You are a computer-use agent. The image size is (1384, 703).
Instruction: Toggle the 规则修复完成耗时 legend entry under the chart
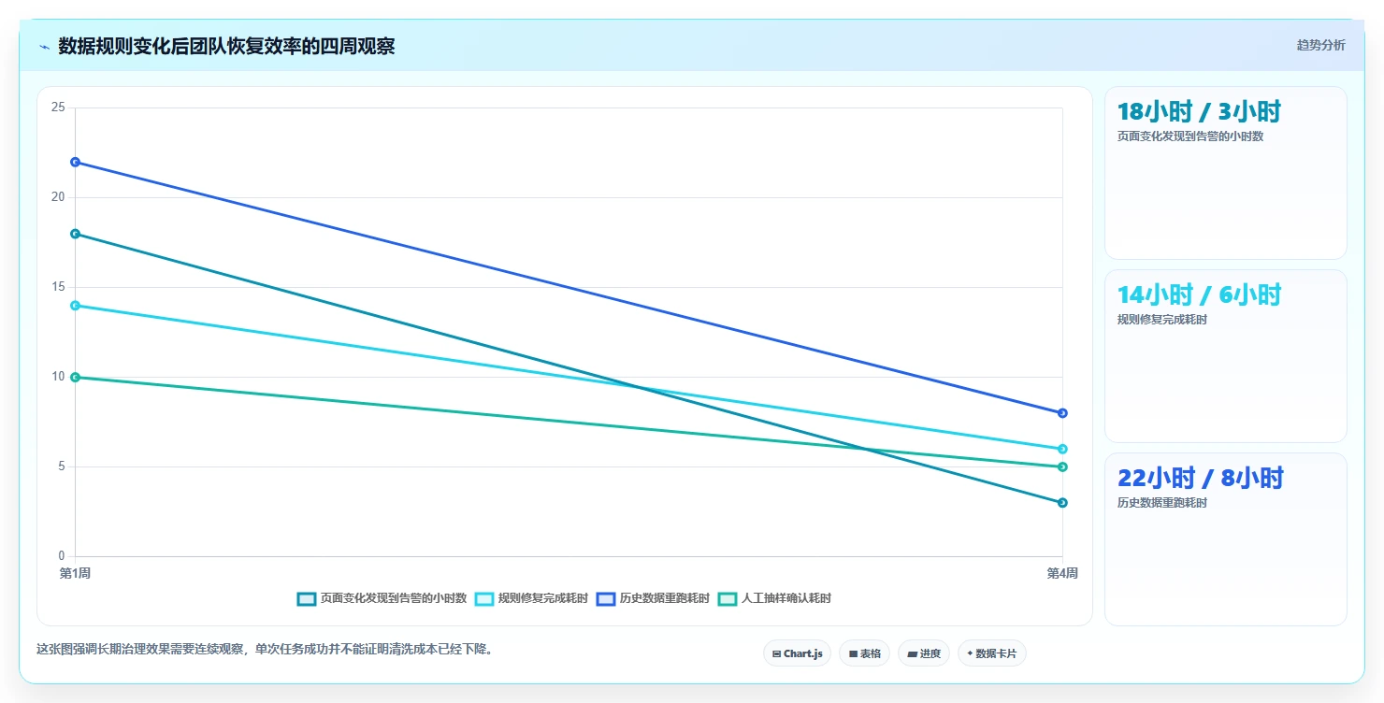531,598
